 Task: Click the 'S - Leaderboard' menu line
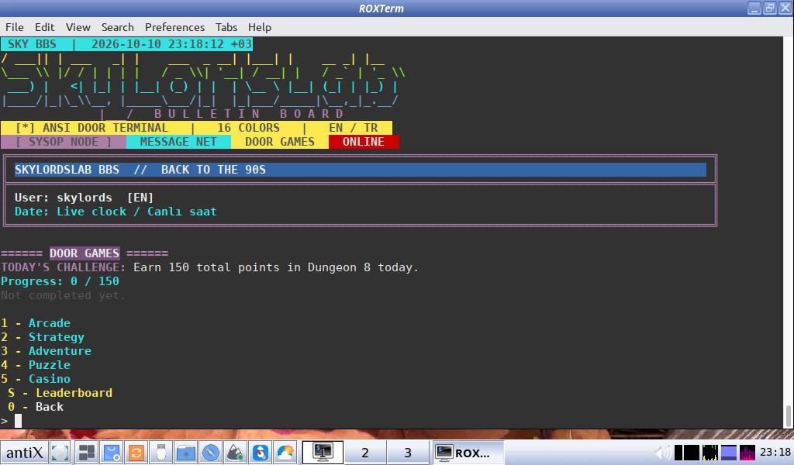(60, 393)
